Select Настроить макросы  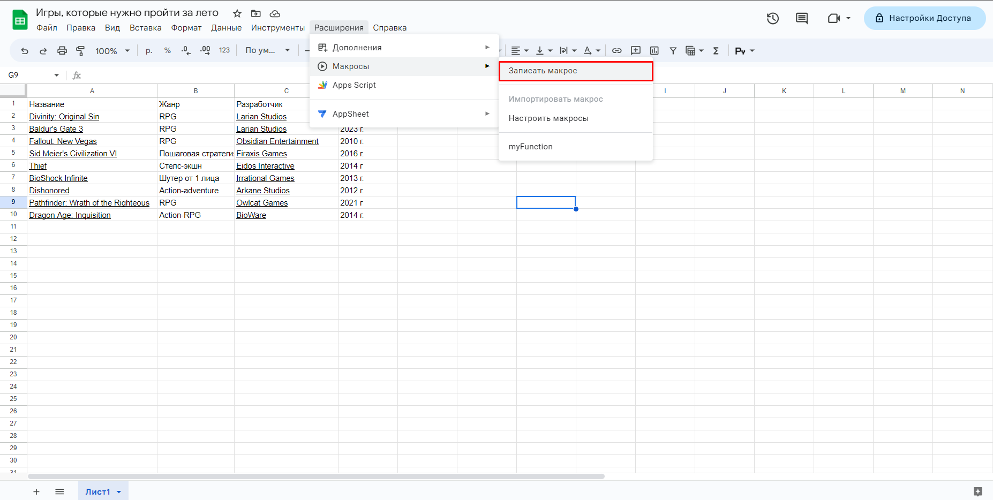576,118
